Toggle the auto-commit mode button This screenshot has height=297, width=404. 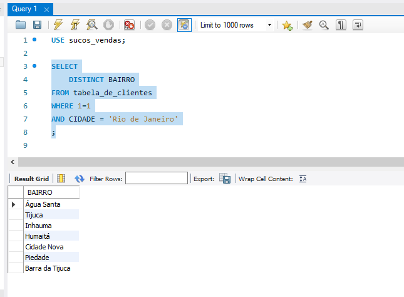pos(184,25)
